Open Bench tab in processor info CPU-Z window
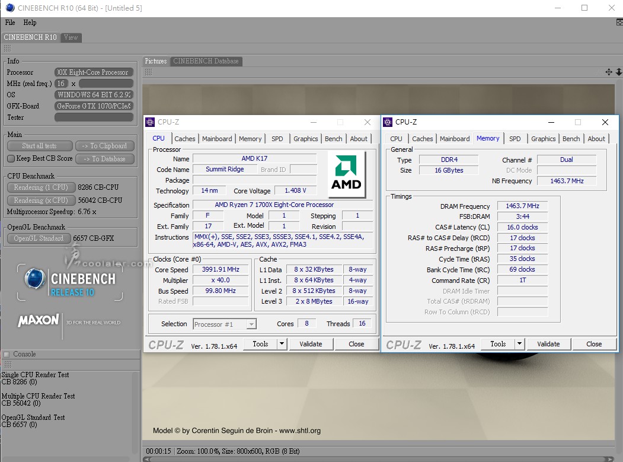The image size is (623, 462). 333,139
